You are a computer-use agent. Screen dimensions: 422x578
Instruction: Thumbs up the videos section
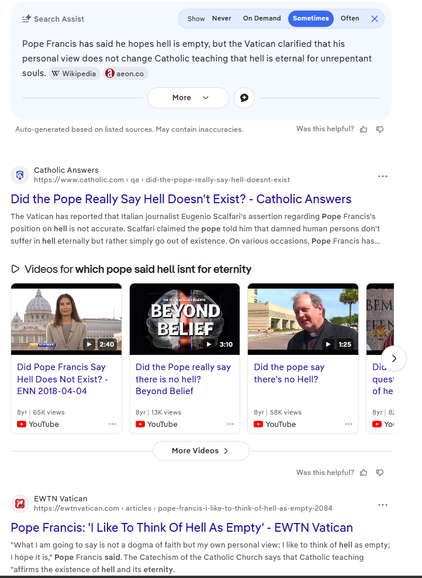(364, 473)
